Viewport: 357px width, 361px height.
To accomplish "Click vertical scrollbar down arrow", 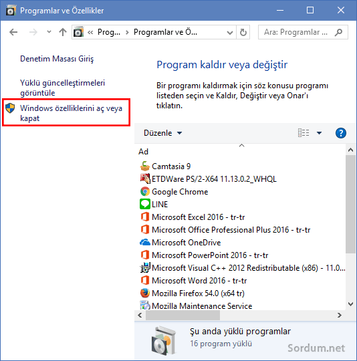I will [x=350, y=304].
